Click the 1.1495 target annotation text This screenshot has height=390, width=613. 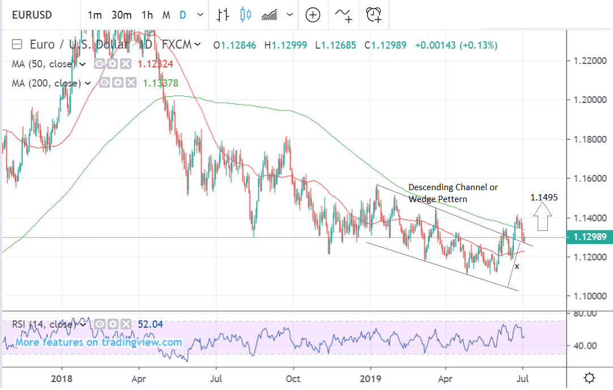[x=544, y=198]
